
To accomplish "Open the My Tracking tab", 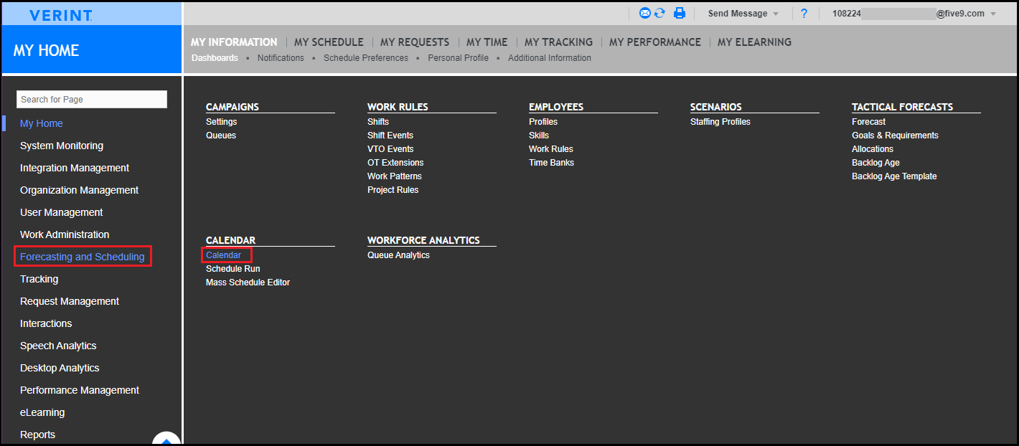I will [558, 42].
